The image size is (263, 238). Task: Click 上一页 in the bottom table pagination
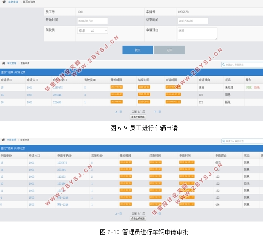click(x=118, y=214)
